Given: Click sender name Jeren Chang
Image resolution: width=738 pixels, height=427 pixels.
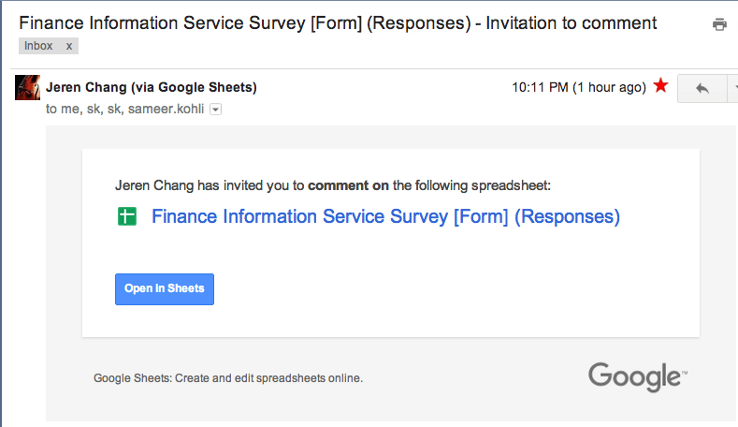Looking at the screenshot, I should click(87, 88).
